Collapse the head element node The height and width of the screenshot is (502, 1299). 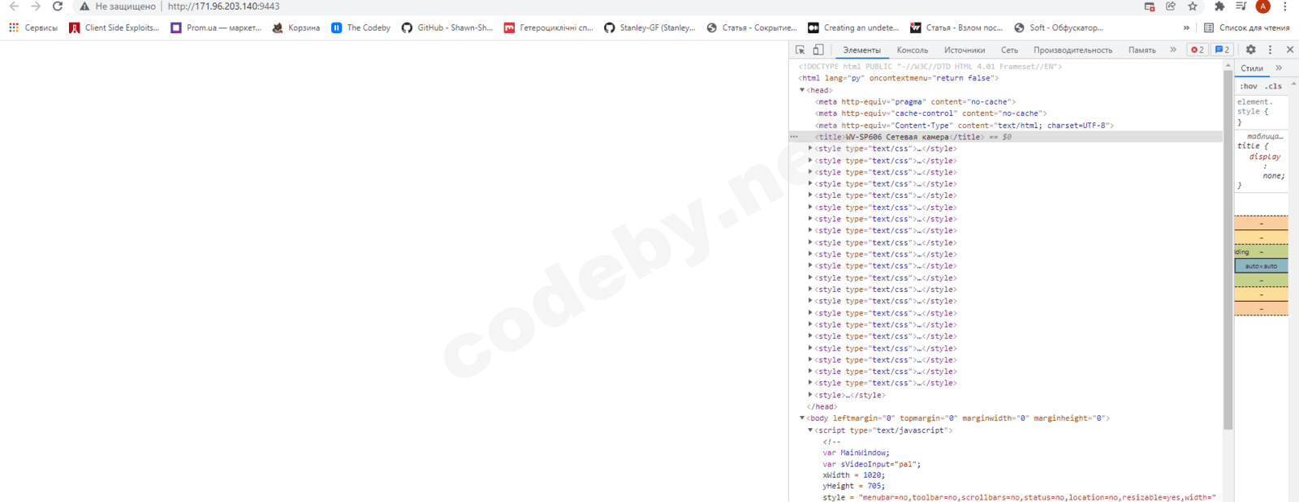[x=802, y=90]
